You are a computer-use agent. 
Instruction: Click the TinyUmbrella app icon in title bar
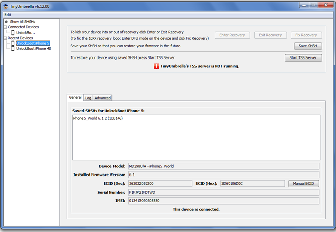pos(5,5)
